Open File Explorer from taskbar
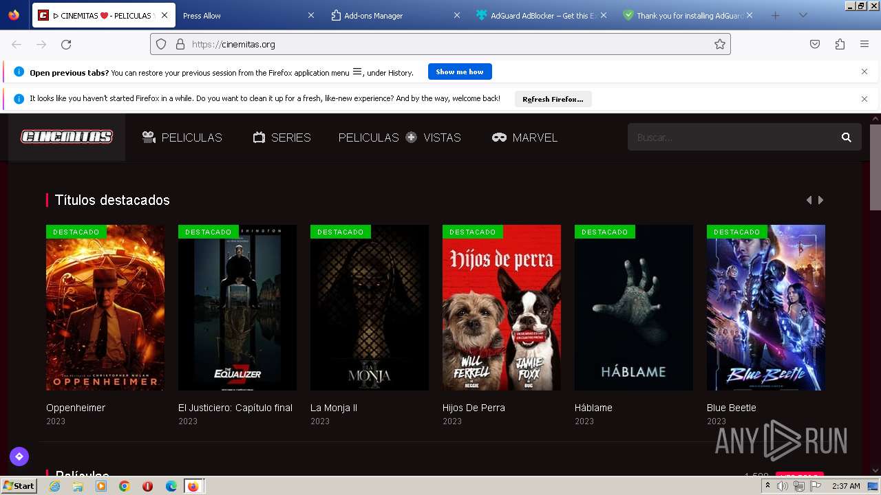The height and width of the screenshot is (495, 881). click(78, 486)
